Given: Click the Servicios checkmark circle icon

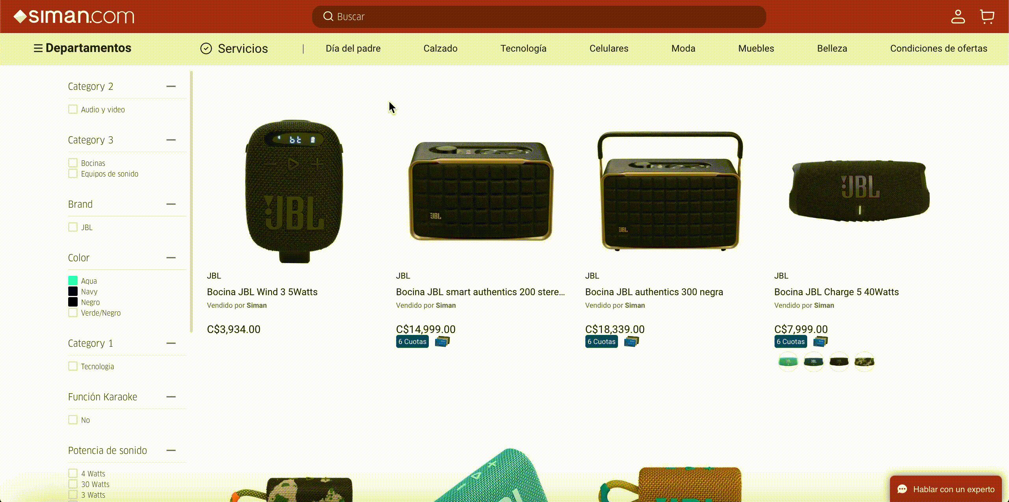Looking at the screenshot, I should point(206,48).
